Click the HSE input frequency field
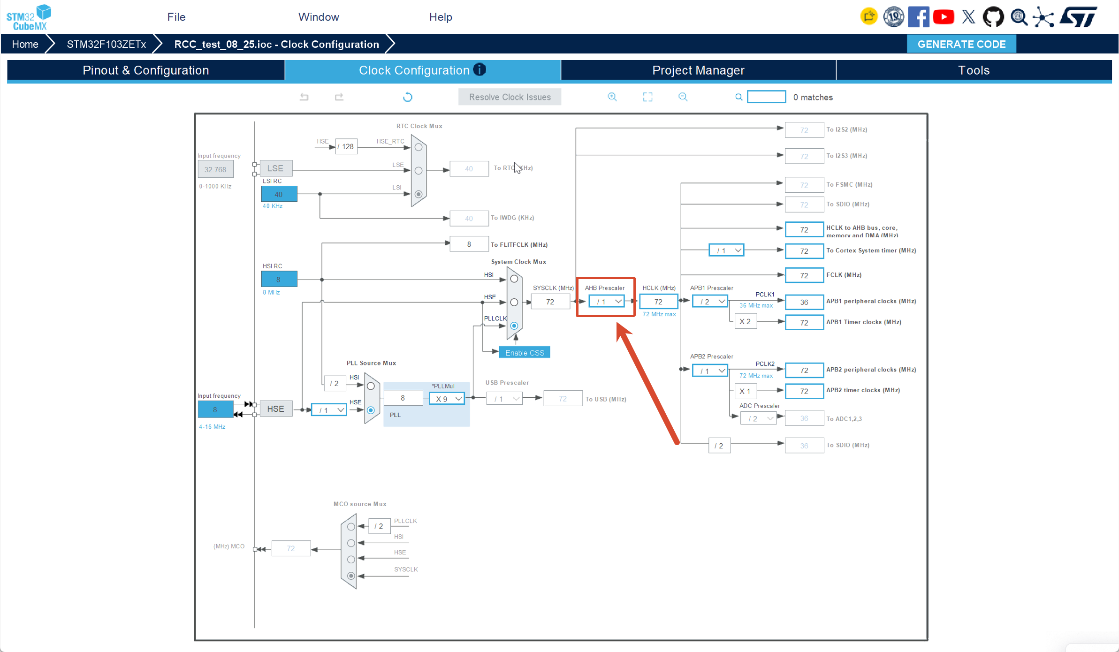Screen dimensions: 1119x652 tap(215, 409)
